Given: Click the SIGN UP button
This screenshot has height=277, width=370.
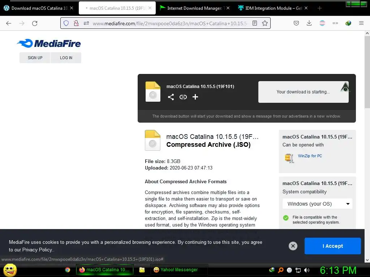Looking at the screenshot, I should (x=35, y=58).
